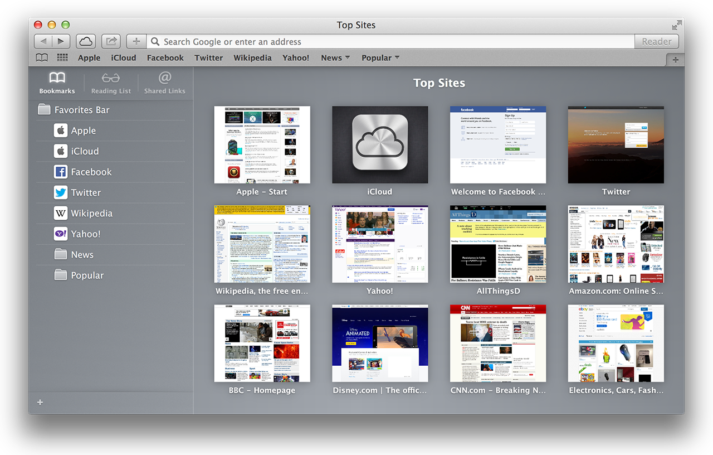This screenshot has width=713, height=455.
Task: Click the Share toolbar button
Action: point(112,41)
